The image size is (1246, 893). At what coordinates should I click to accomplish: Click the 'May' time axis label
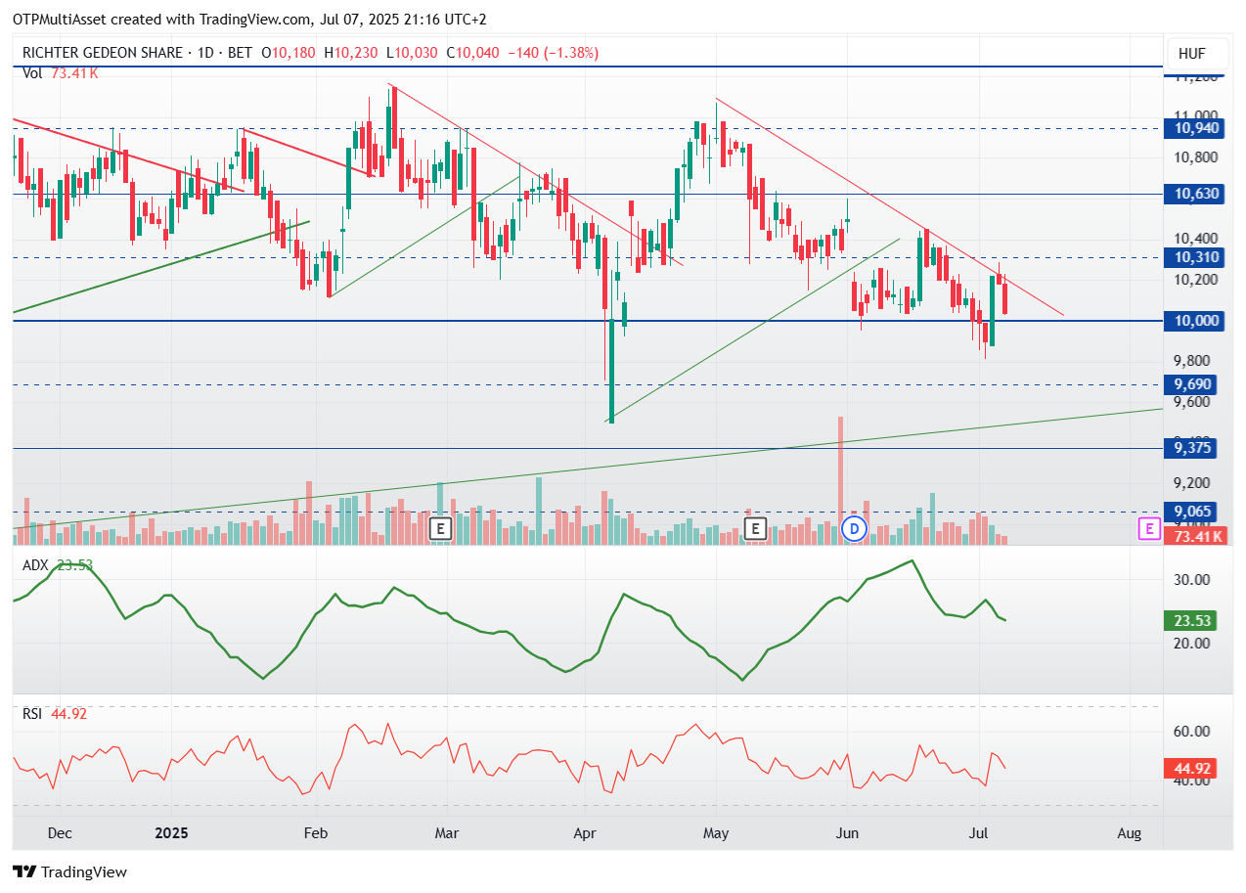tap(717, 833)
